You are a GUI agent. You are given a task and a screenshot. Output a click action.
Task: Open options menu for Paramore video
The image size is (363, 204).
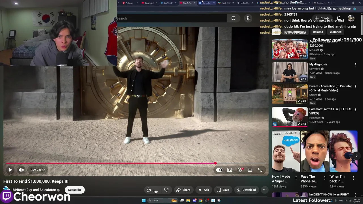pos(356,110)
